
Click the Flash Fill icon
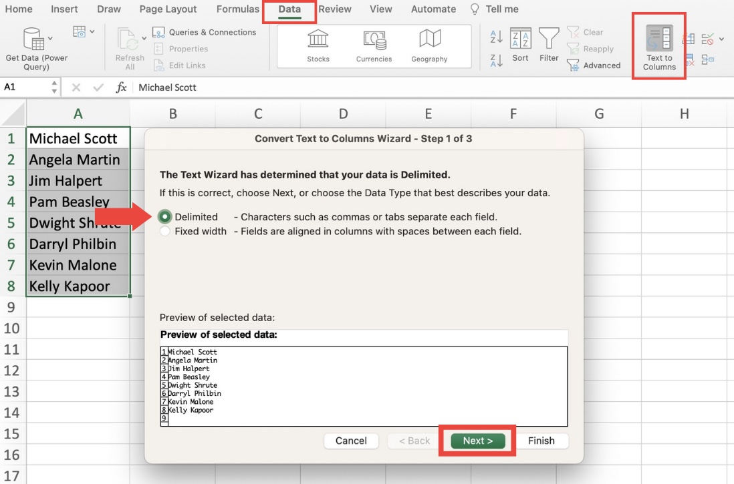(x=688, y=39)
